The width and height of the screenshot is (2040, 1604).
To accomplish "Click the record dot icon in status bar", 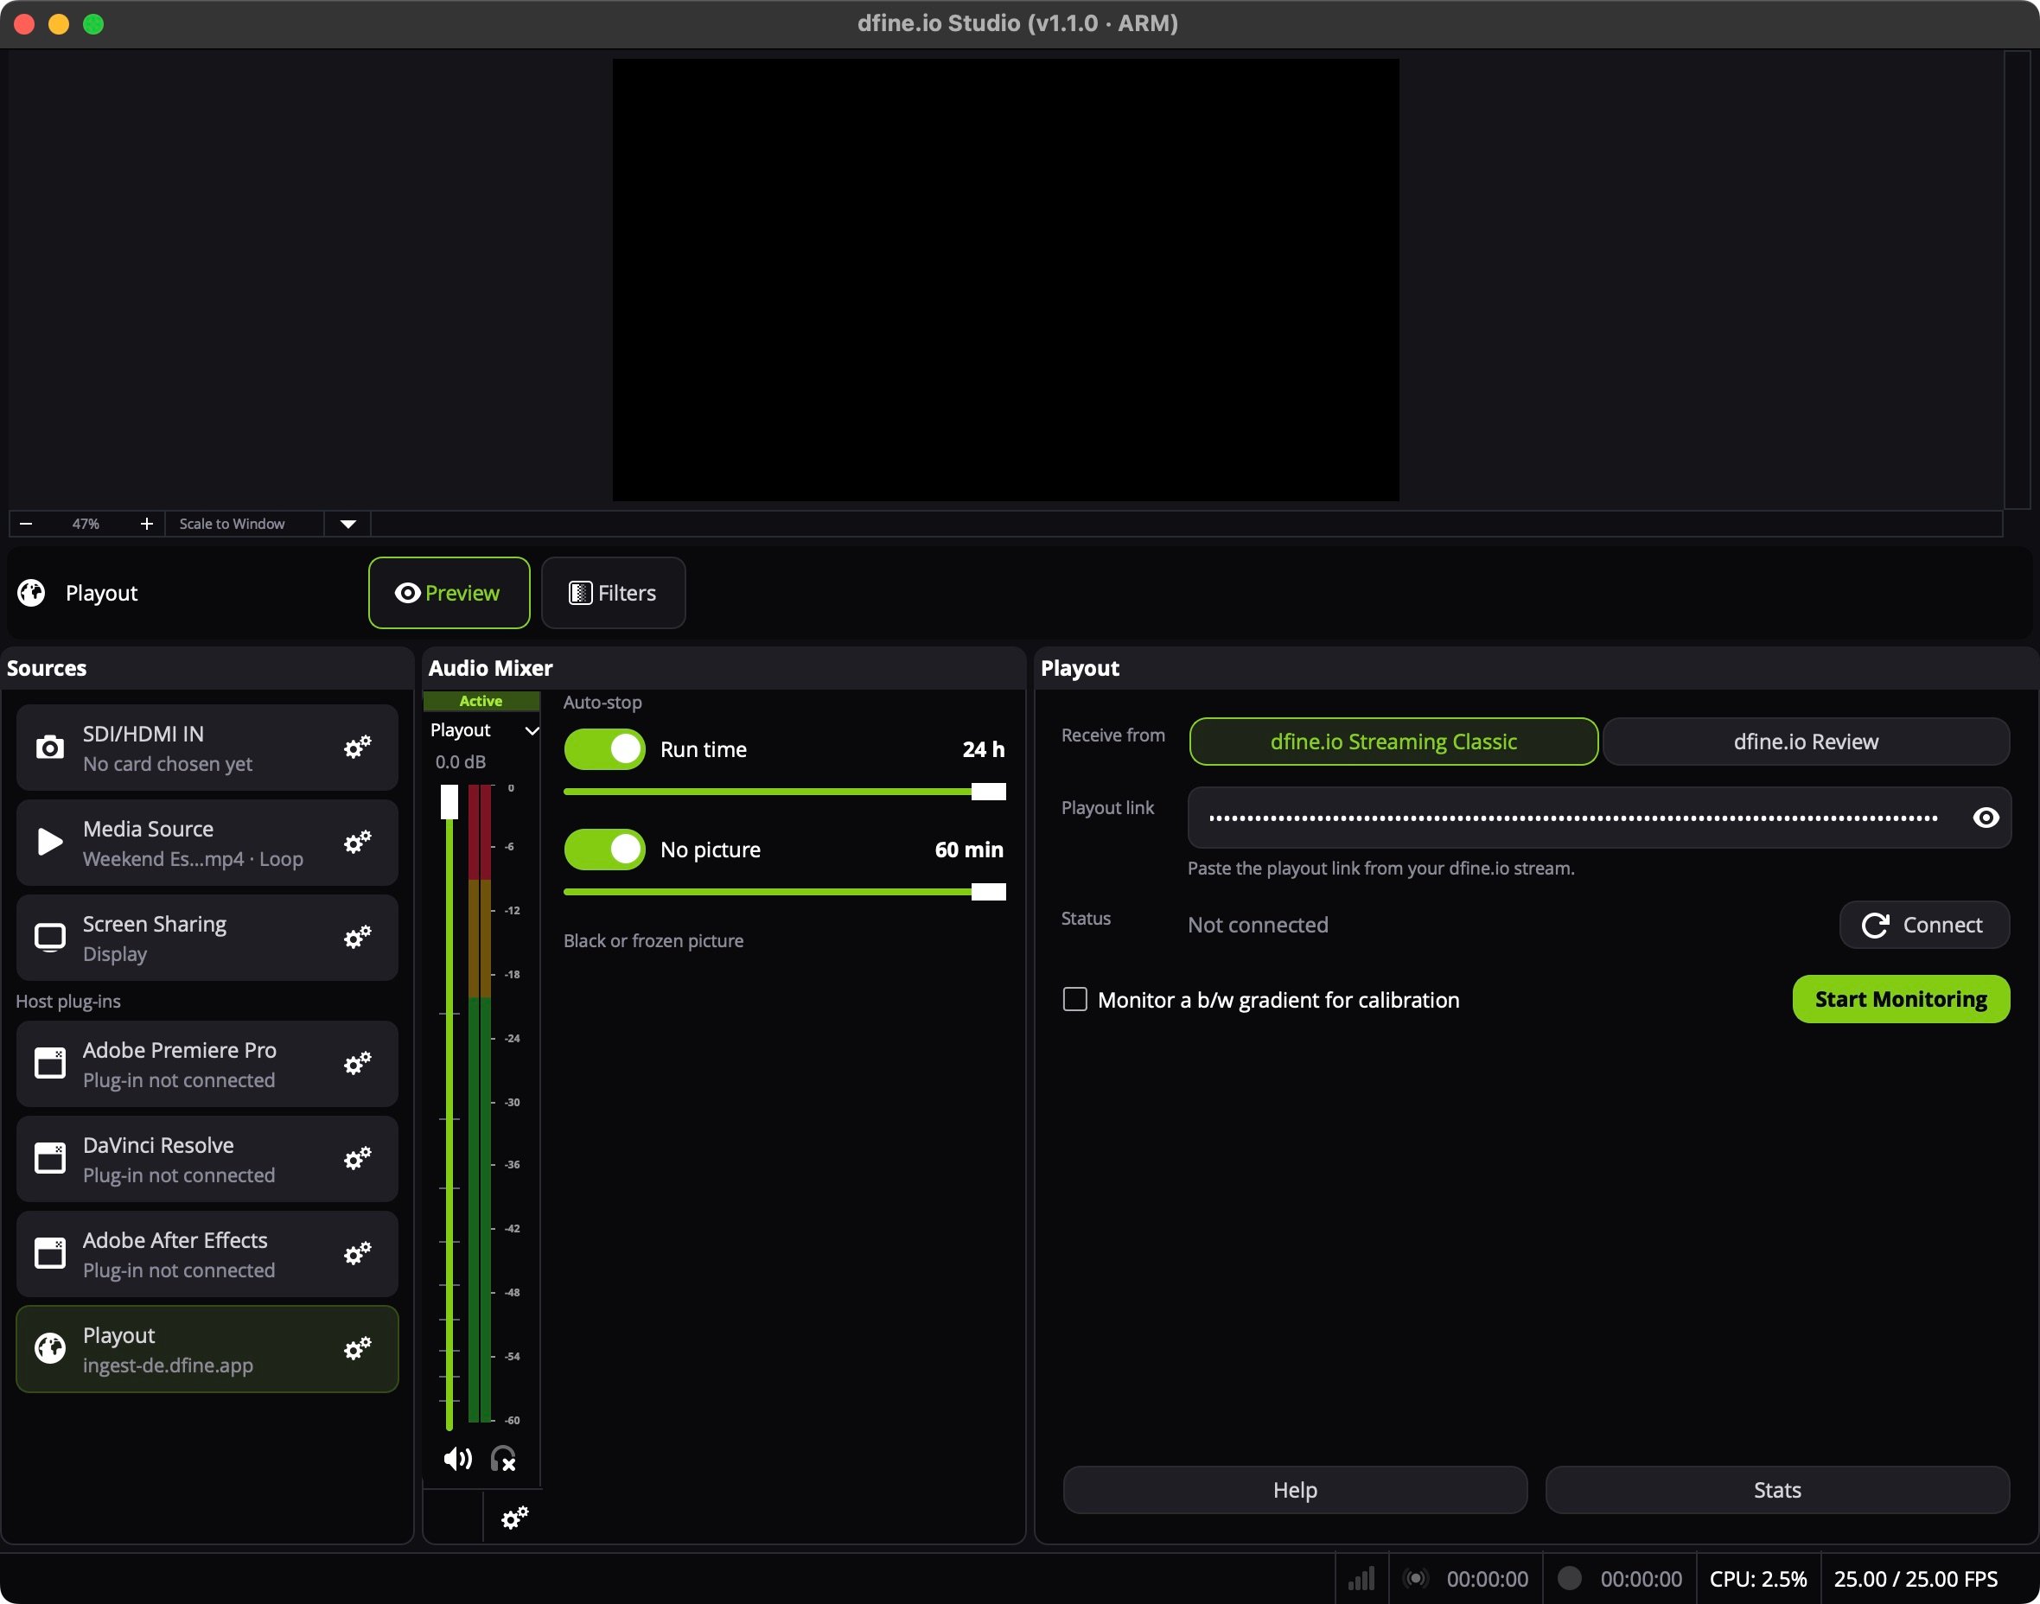I will (1570, 1578).
